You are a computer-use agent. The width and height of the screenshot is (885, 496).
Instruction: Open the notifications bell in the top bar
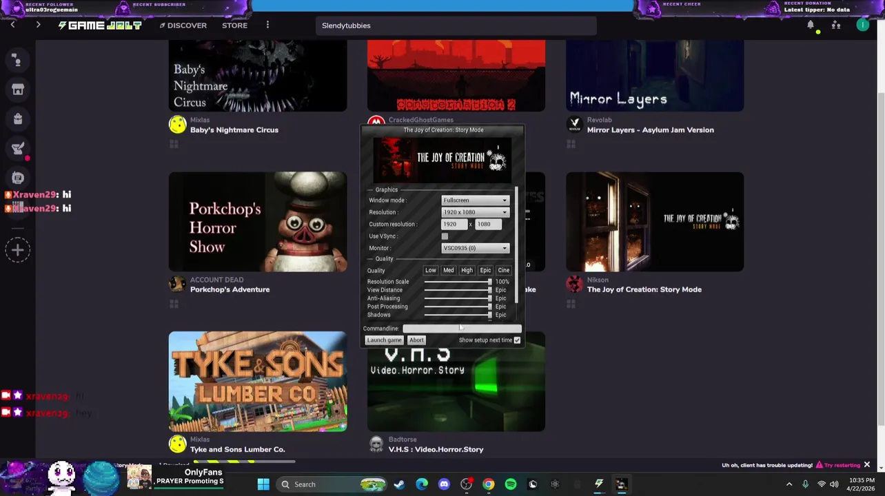click(811, 25)
